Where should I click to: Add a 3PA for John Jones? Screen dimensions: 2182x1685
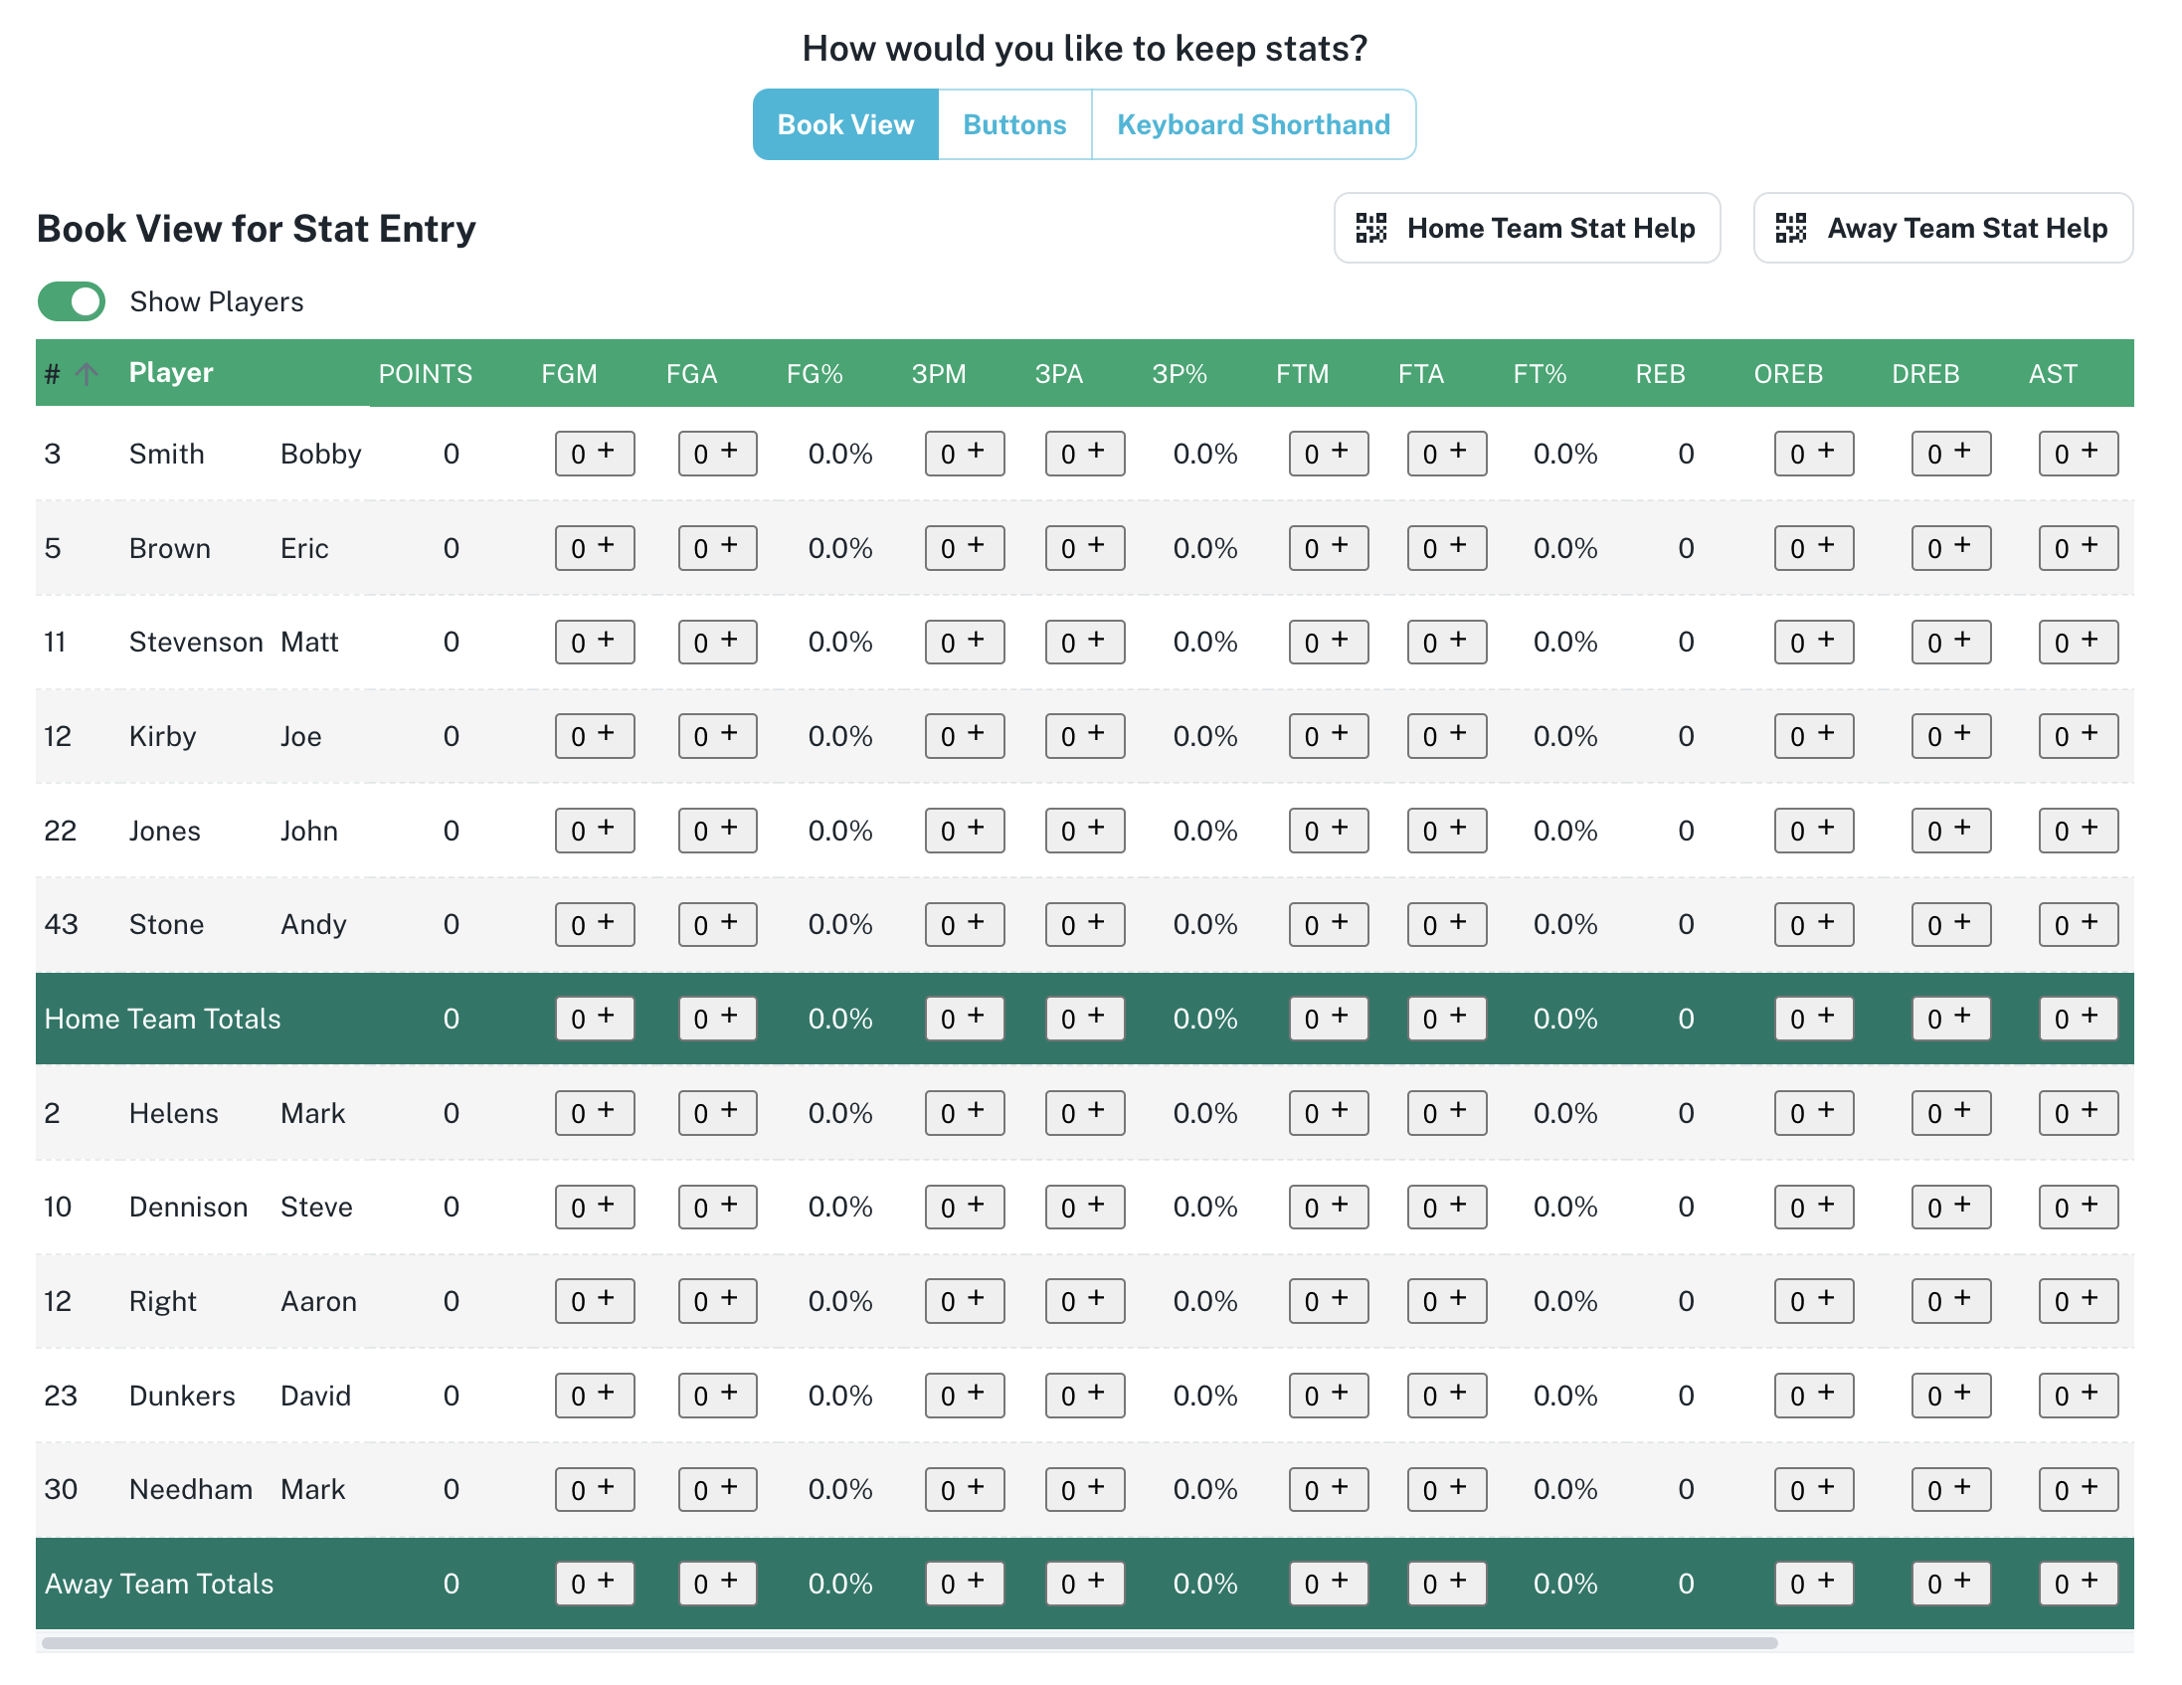[x=1084, y=831]
